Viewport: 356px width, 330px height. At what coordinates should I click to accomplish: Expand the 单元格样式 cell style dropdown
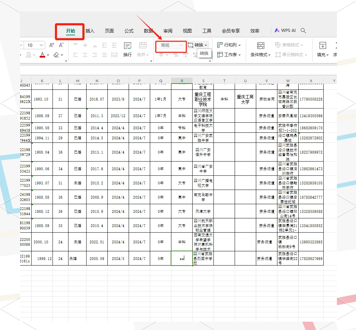click(306, 55)
